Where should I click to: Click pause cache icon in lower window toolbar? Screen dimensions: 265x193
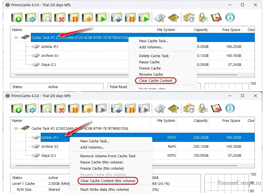coord(73,109)
